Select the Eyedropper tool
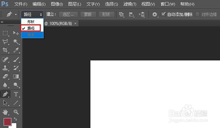The height and width of the screenshot is (128, 220). click(16, 50)
